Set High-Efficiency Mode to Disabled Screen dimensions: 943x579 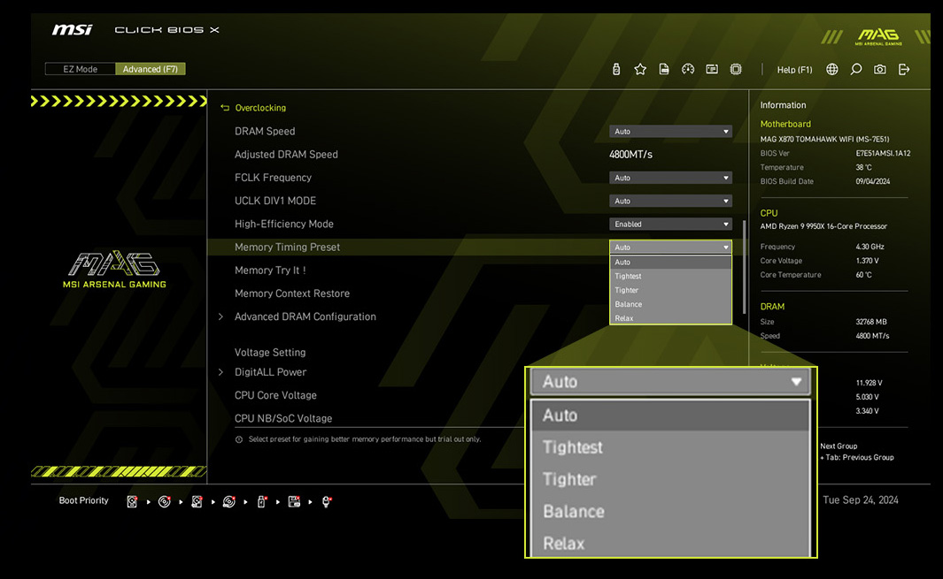[x=670, y=224]
